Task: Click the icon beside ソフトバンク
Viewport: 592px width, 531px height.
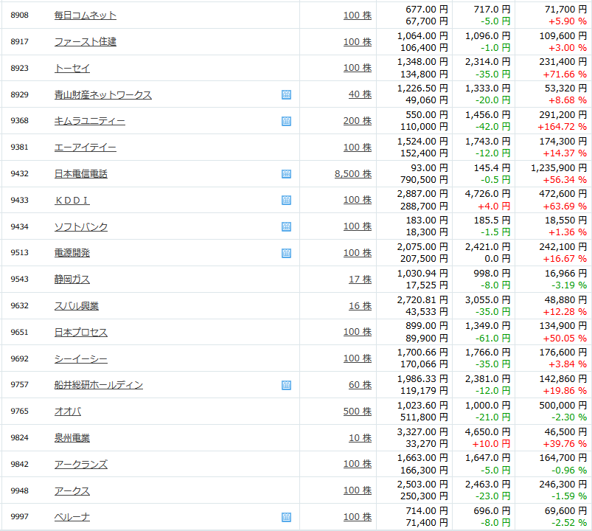Action: 286,226
